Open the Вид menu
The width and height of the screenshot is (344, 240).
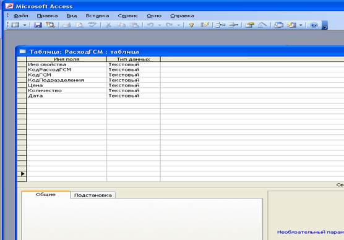click(72, 16)
